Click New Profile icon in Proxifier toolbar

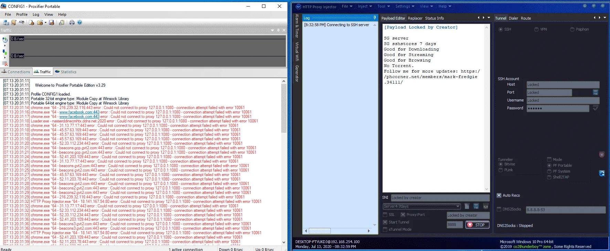coord(31,22)
